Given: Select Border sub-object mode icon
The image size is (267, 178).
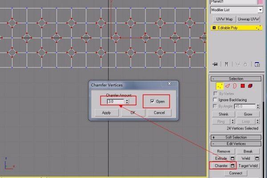Looking at the screenshot, I should coord(235,86).
